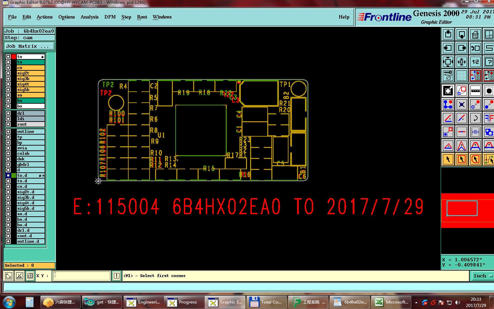Viewport: 494px width, 309px height.
Task: Open the File menu
Action: tap(12, 17)
